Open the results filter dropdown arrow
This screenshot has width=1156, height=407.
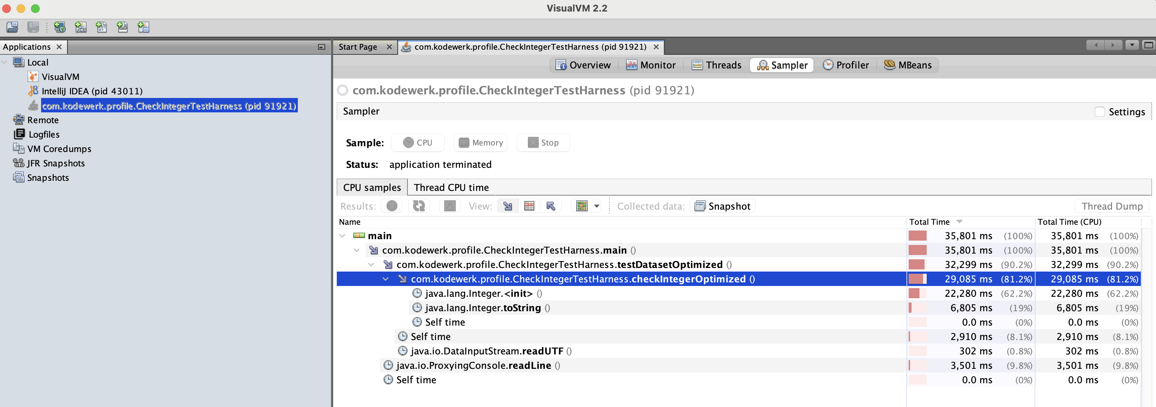tap(596, 206)
